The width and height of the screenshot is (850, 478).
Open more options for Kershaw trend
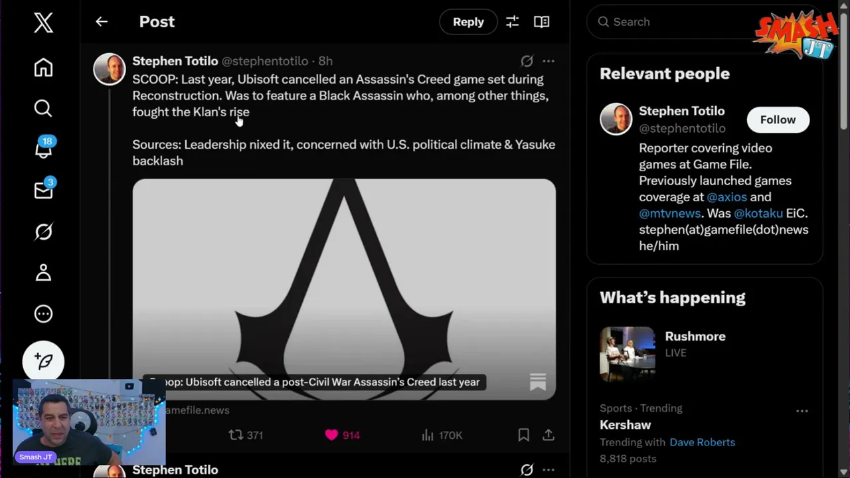(x=802, y=411)
